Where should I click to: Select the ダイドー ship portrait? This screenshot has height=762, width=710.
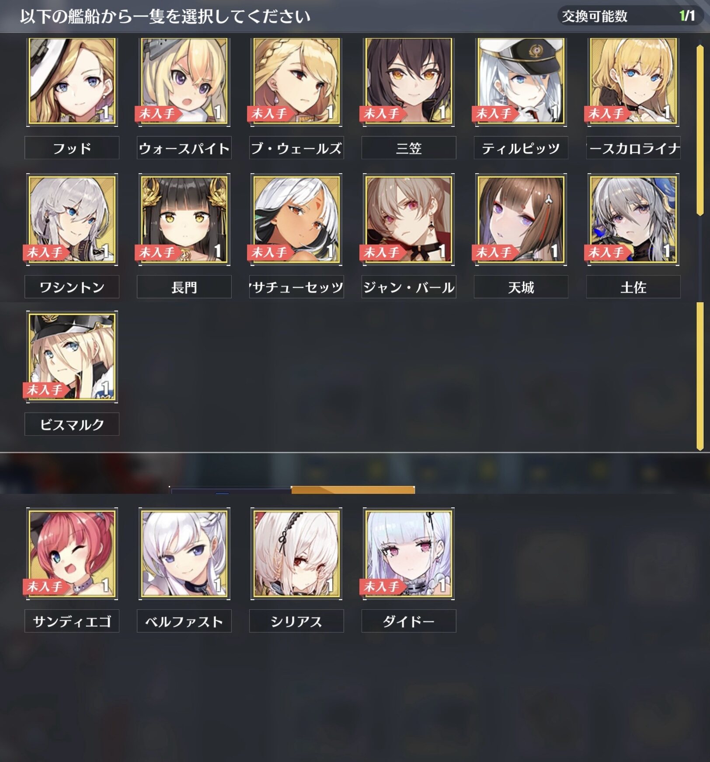click(409, 554)
